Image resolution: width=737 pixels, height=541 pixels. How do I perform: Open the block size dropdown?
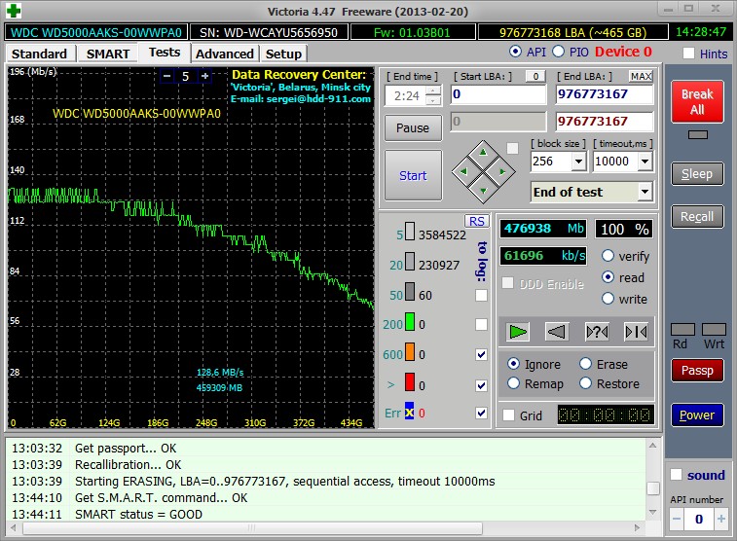coord(578,162)
